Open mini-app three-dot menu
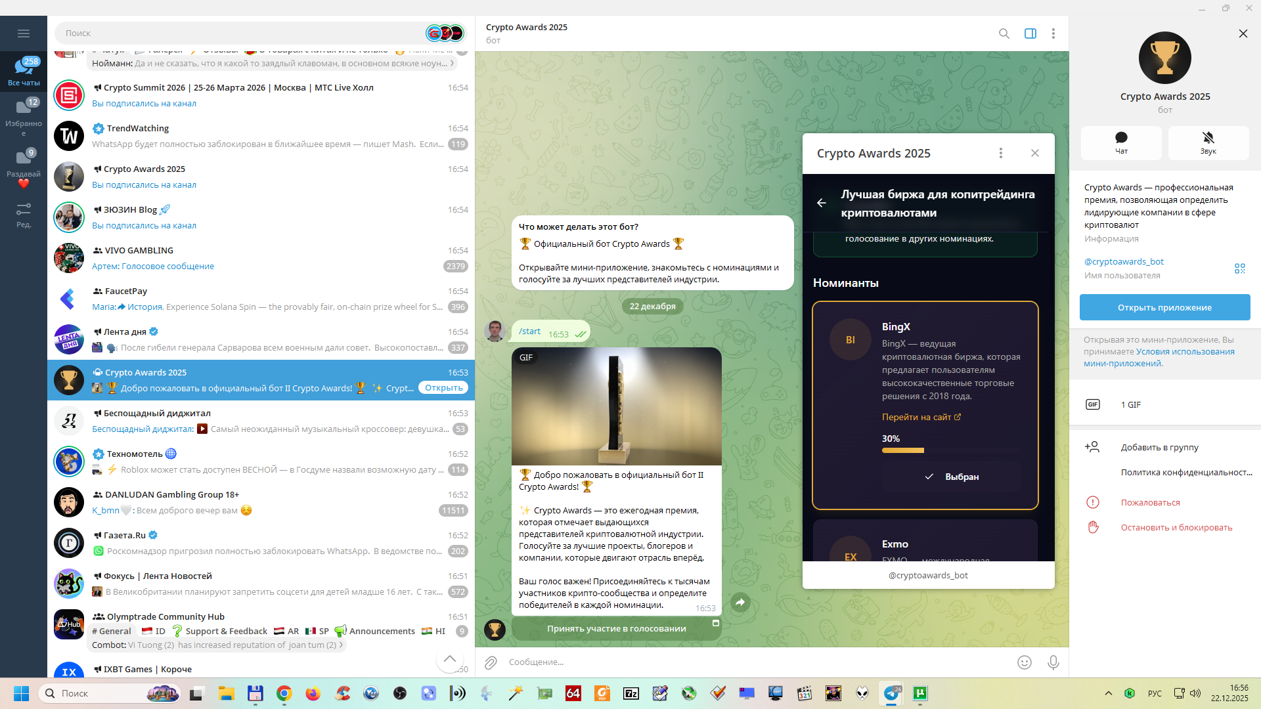1261x709 pixels. tap(1000, 153)
